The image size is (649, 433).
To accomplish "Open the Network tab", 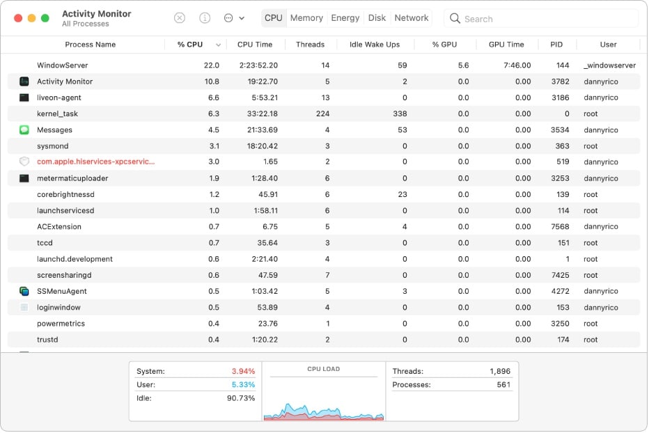I will (412, 18).
